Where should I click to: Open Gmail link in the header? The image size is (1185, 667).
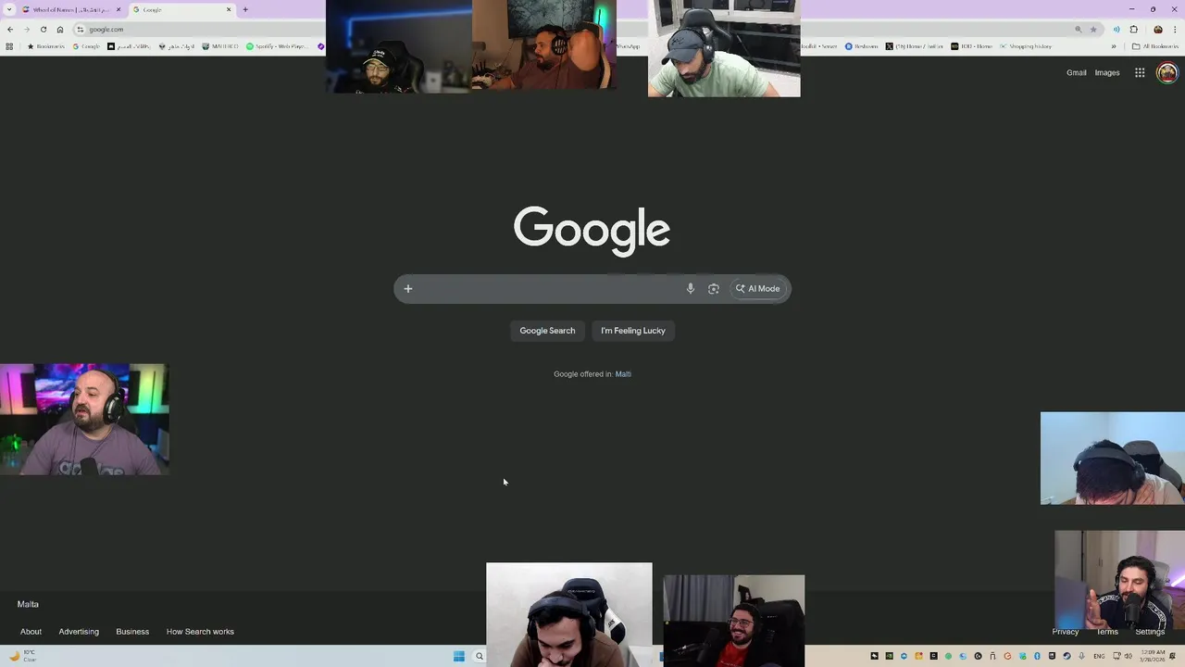coord(1076,72)
